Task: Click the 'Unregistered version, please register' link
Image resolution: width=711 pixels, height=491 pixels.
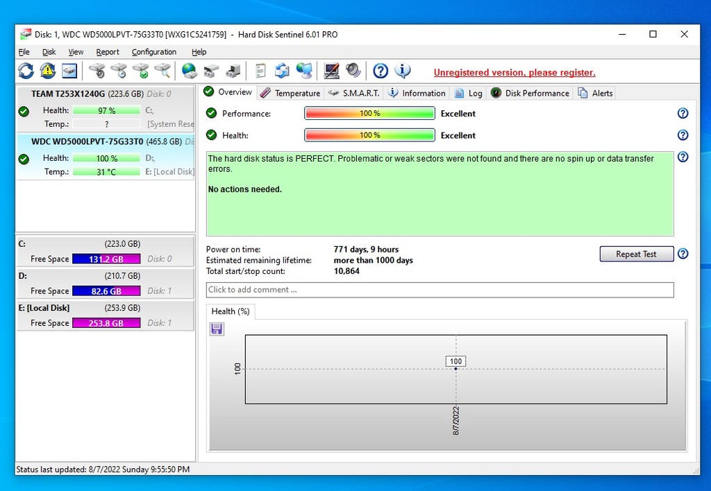Action: pyautogui.click(x=515, y=73)
